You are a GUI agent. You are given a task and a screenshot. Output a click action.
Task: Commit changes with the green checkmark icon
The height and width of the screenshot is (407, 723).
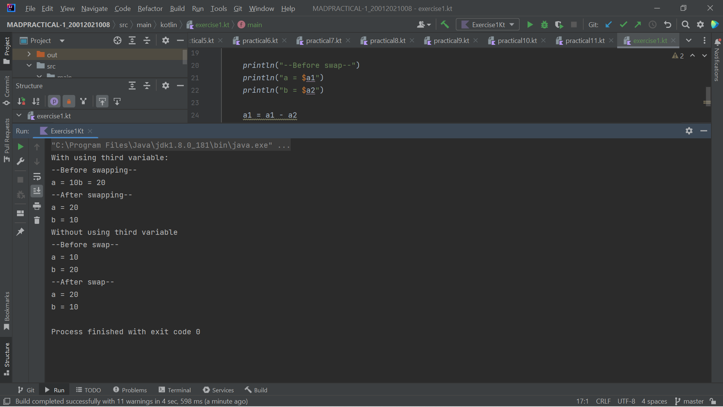point(623,25)
